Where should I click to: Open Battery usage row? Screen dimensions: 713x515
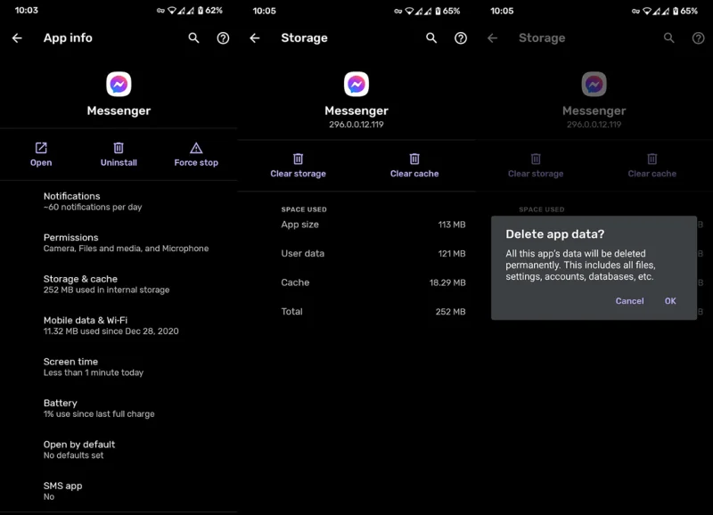(119, 408)
